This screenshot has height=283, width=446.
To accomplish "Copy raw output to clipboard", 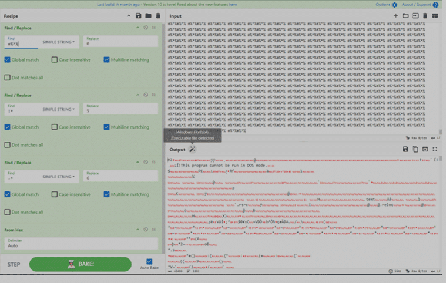I will pyautogui.click(x=415, y=149).
